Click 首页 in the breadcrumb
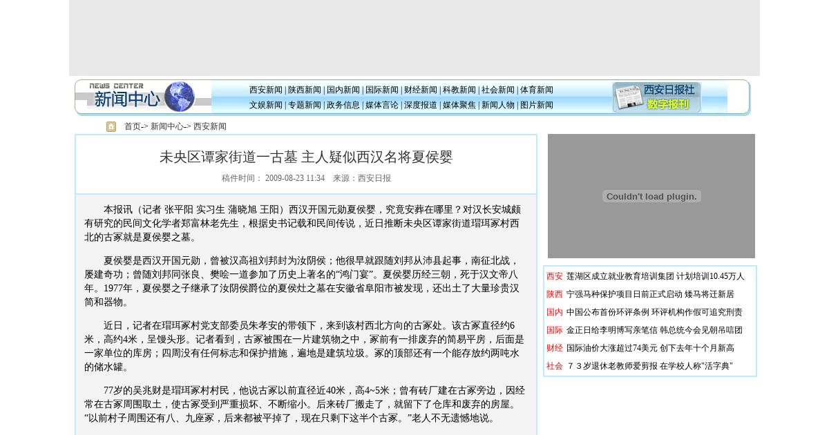The height and width of the screenshot is (435, 829). [x=133, y=126]
